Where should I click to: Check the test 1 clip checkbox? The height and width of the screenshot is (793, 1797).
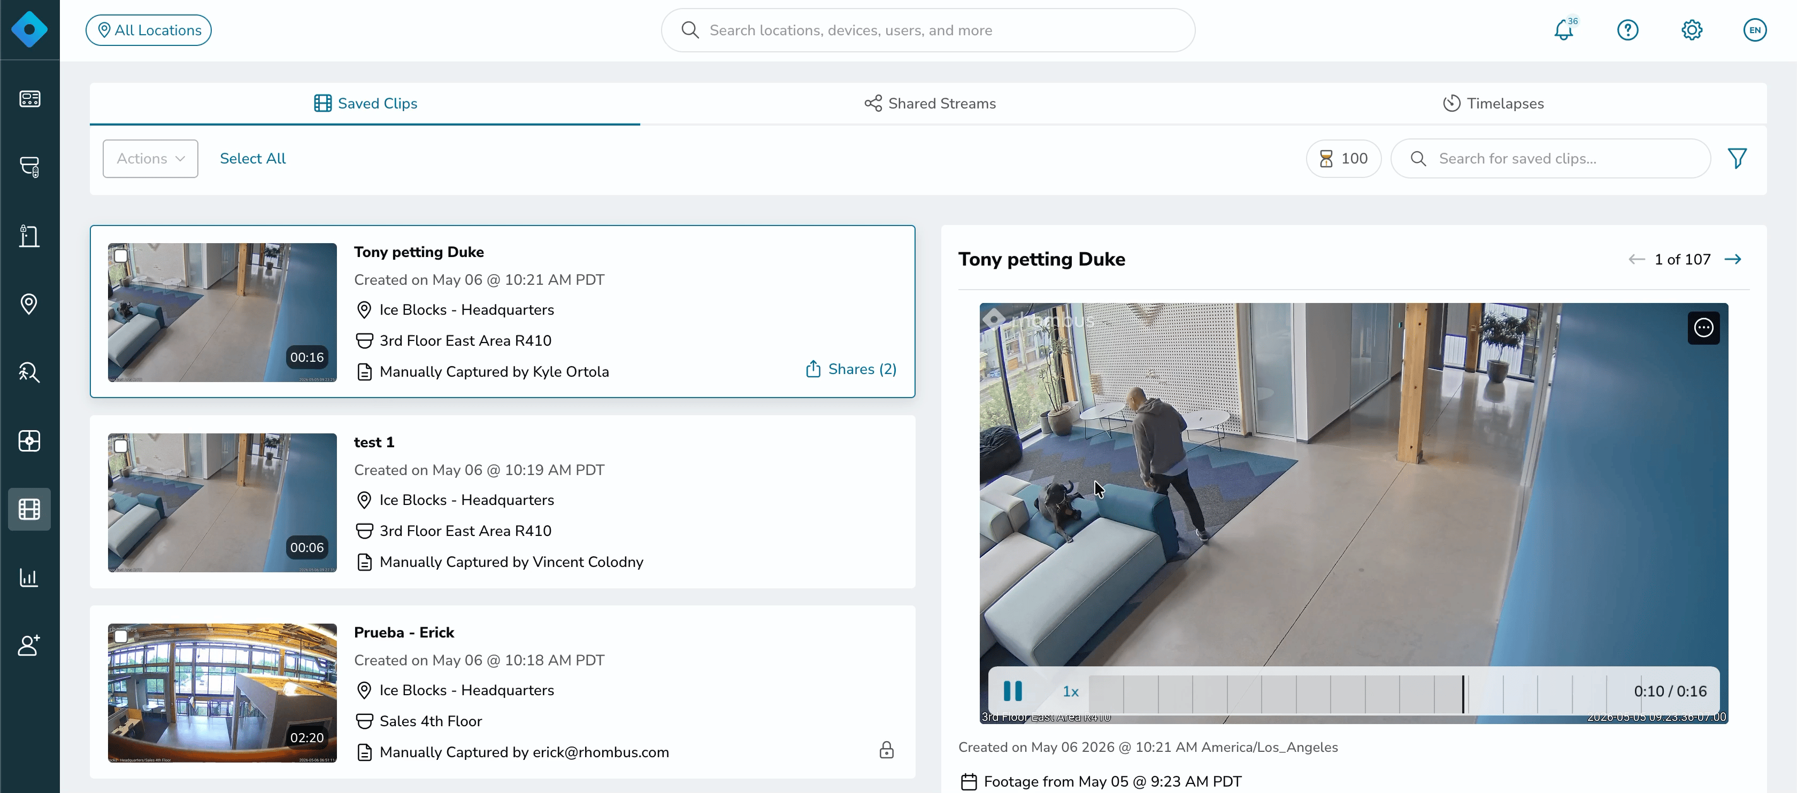[121, 446]
